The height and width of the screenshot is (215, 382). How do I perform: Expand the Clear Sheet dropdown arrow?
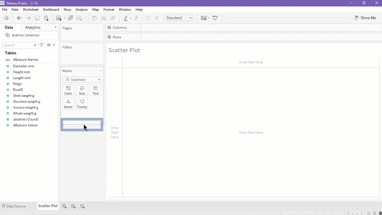84,18
